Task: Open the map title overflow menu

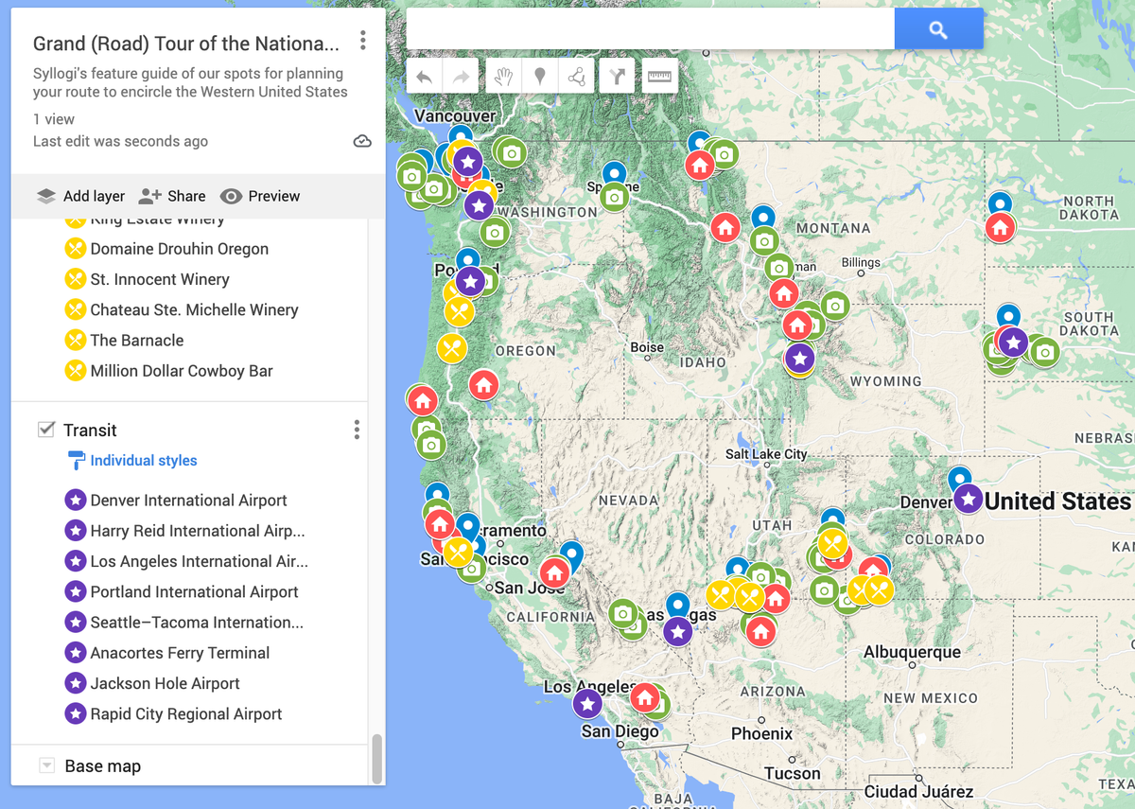Action: (362, 41)
